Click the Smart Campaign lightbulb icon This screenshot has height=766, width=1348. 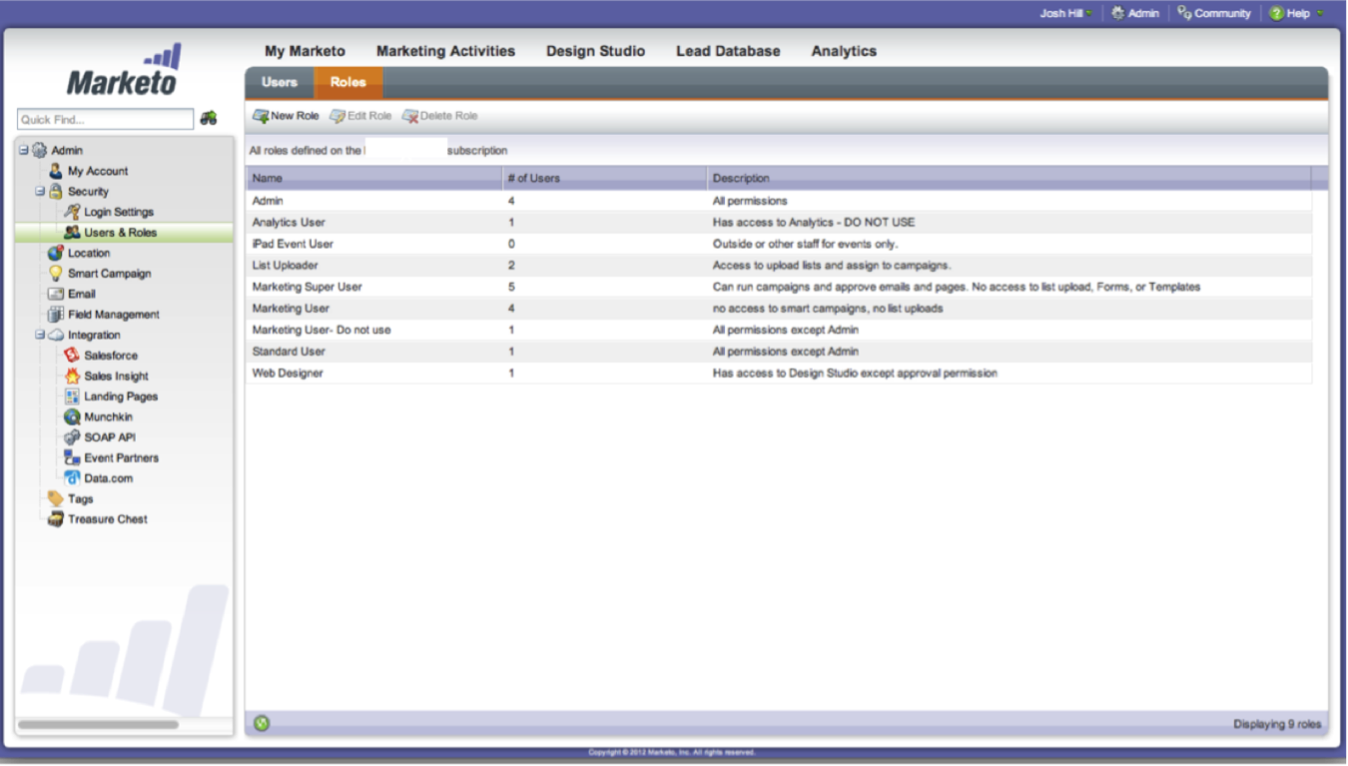(x=56, y=274)
